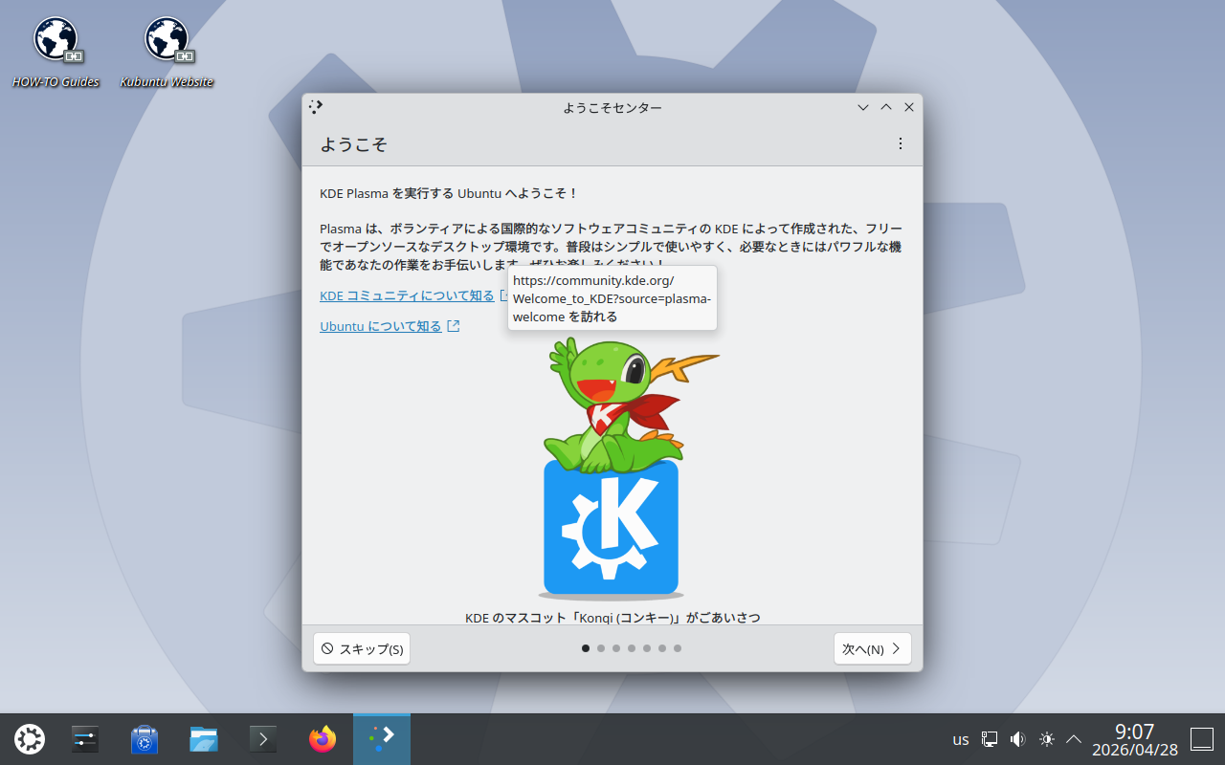Toggle Night Color from the system tray
1225x765 pixels.
(x=1046, y=739)
